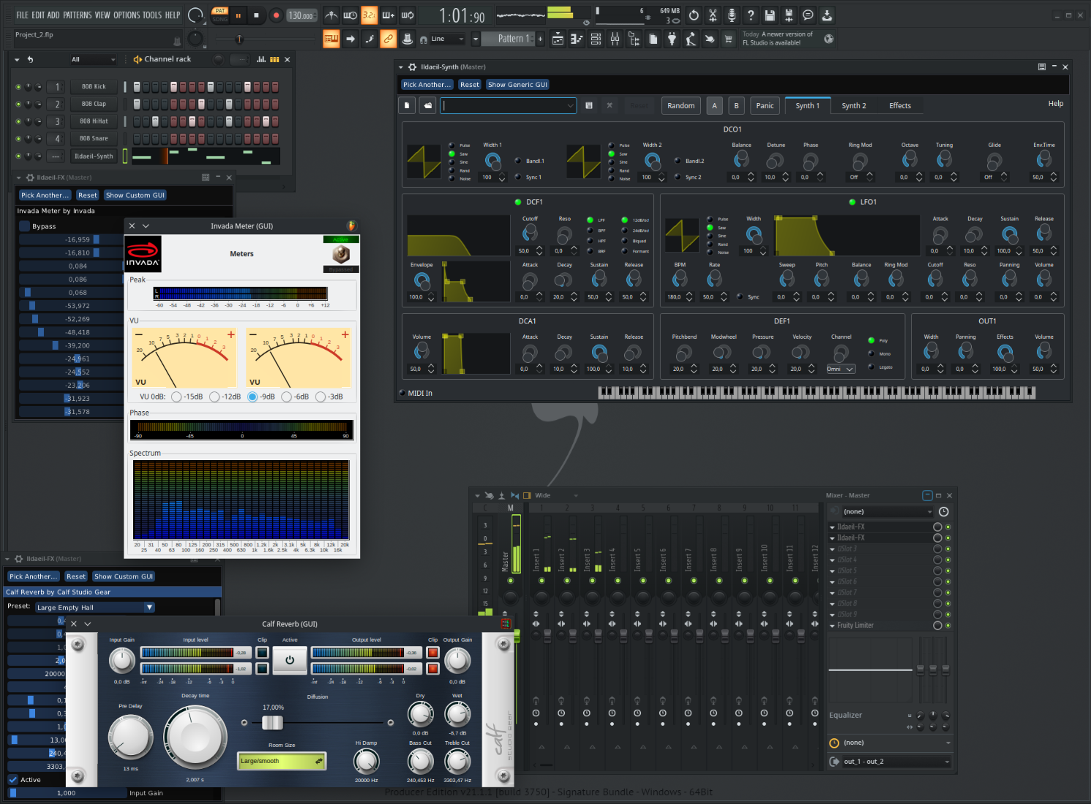Image resolution: width=1091 pixels, height=804 pixels.
Task: Click the globe news icon
Action: point(828,39)
